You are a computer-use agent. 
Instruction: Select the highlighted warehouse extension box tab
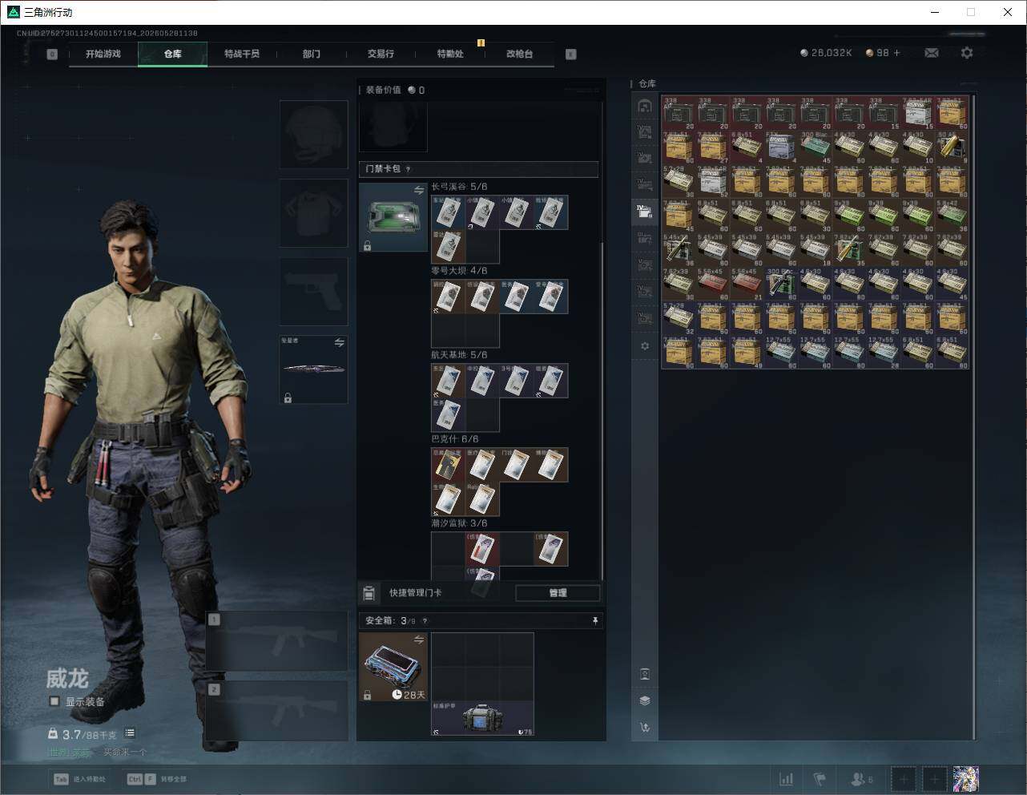pyautogui.click(x=645, y=212)
